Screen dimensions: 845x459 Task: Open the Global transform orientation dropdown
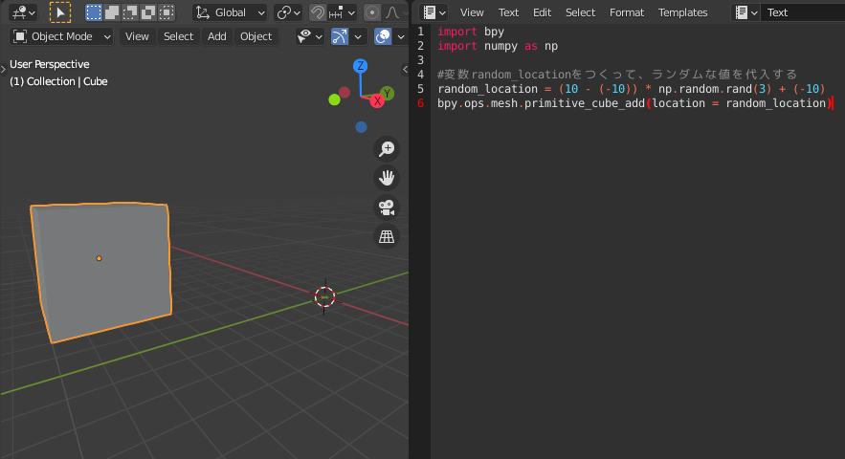[x=230, y=12]
